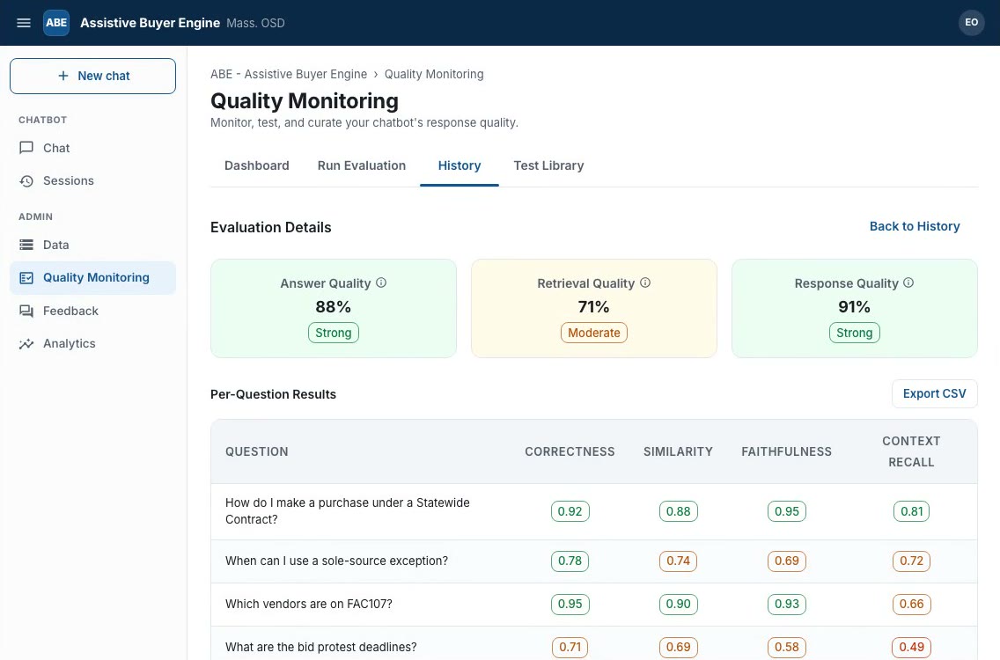Image resolution: width=1000 pixels, height=660 pixels.
Task: Click context recall score 0.72
Action: [911, 561]
